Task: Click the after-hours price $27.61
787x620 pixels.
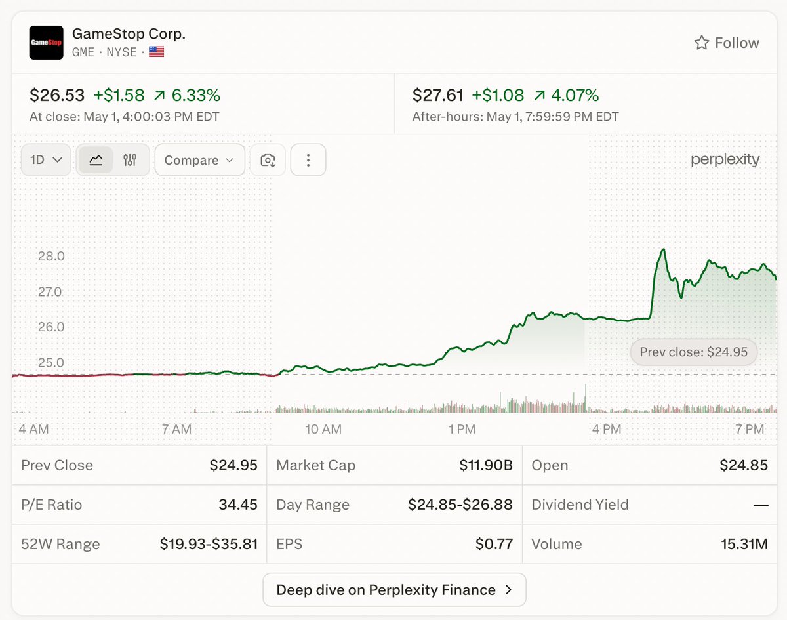Action: [438, 96]
